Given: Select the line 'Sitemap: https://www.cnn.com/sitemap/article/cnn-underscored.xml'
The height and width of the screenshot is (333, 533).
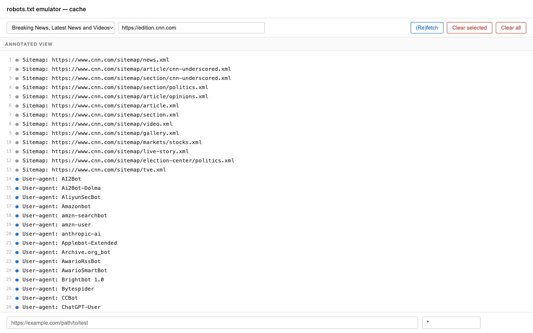Looking at the screenshot, I should pos(127,69).
